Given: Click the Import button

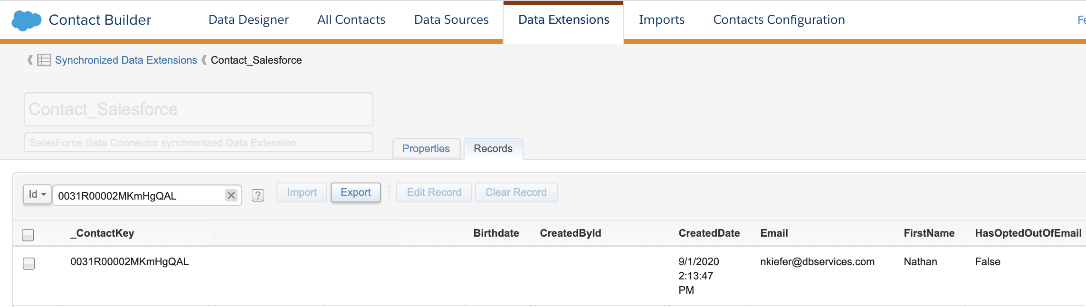Looking at the screenshot, I should [x=302, y=192].
